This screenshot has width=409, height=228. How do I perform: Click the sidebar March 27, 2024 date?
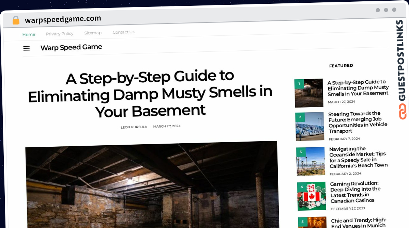[342, 102]
